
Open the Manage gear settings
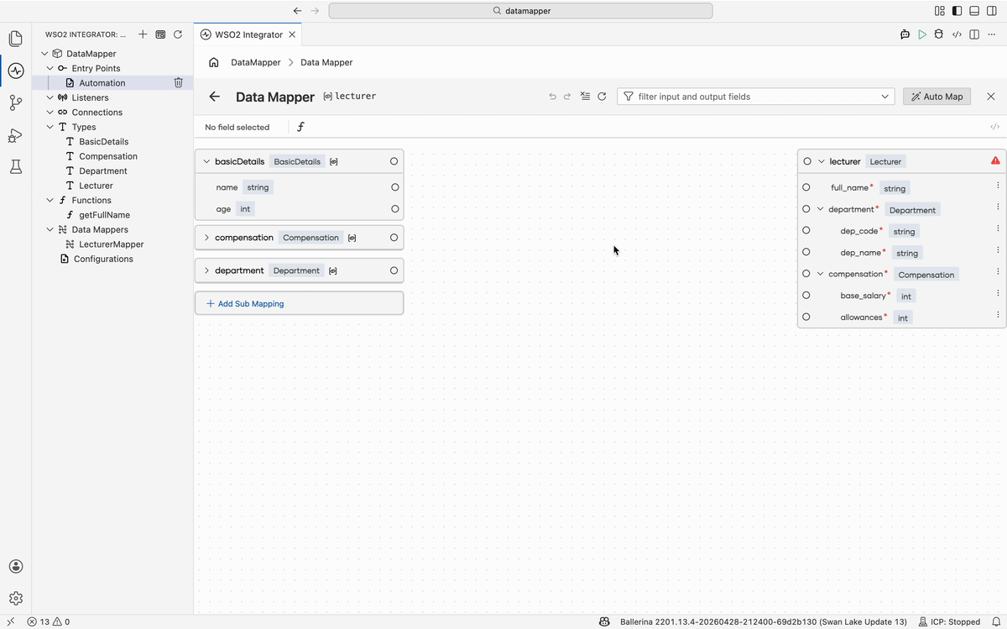pyautogui.click(x=15, y=599)
